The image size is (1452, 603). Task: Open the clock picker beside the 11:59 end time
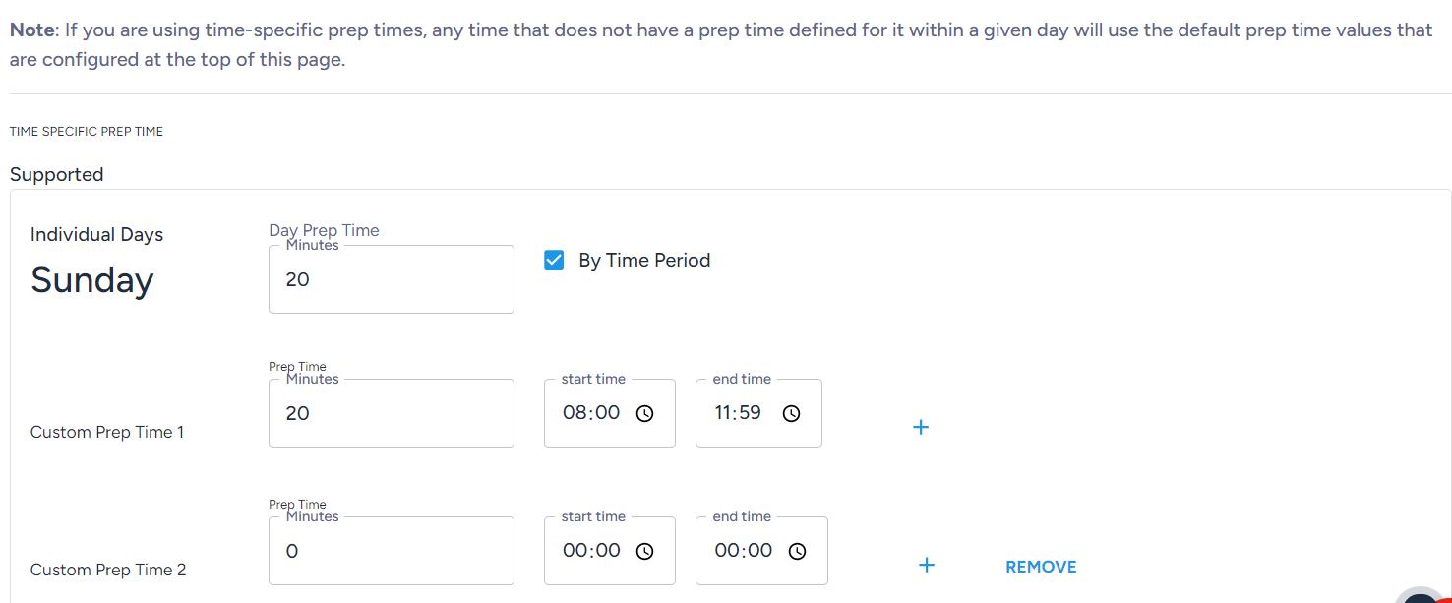coord(791,413)
